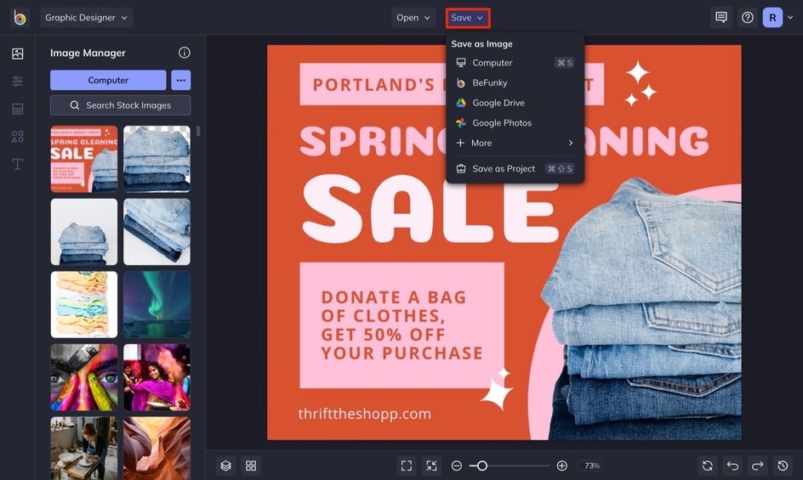Expand the Graphic Designer dropdown

(x=86, y=18)
